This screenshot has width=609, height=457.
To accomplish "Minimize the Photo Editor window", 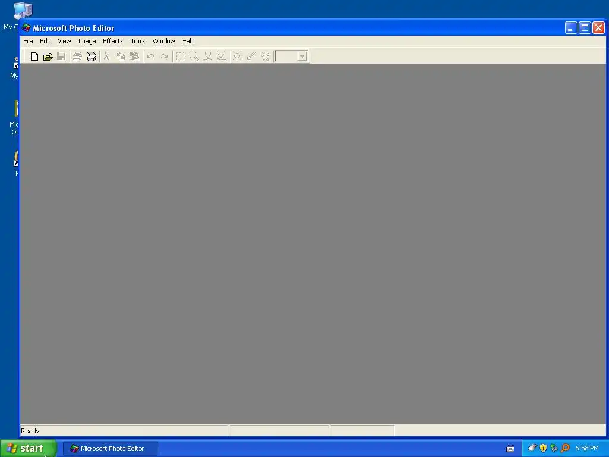I will click(x=570, y=28).
